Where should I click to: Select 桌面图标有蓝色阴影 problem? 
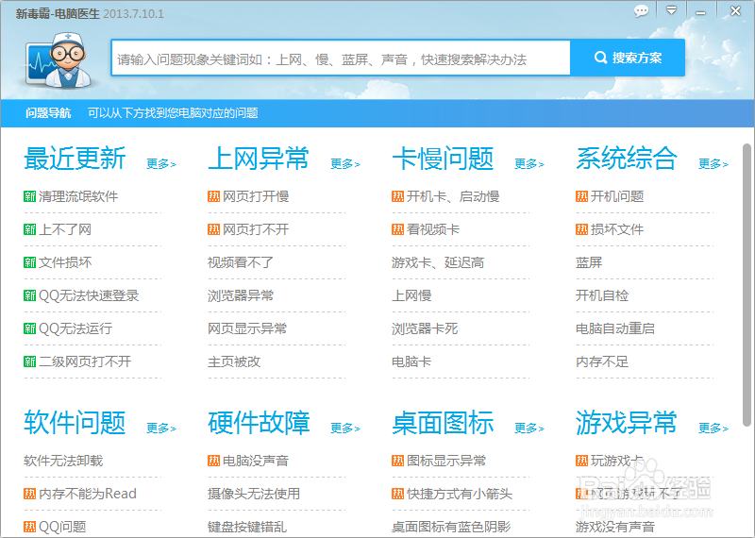coord(451,527)
